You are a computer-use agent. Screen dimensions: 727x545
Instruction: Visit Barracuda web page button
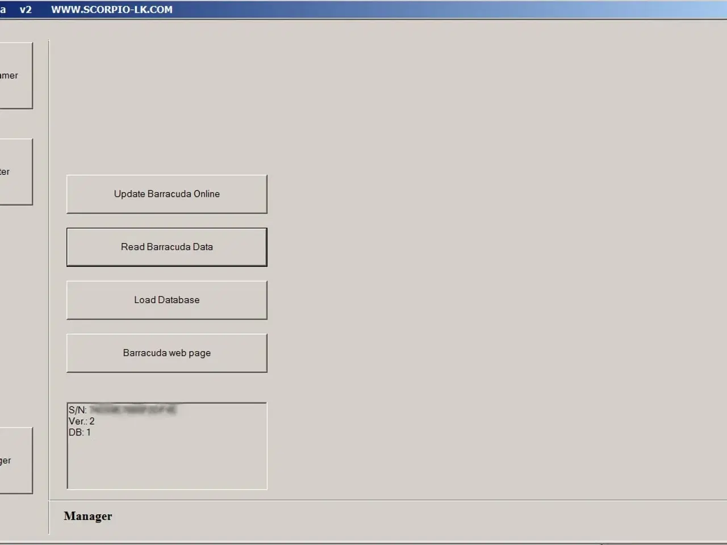tap(167, 353)
